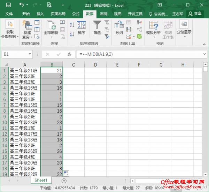The height and width of the screenshot is (192, 209).
Task: Click the formula bar input field
Action: click(x=139, y=54)
